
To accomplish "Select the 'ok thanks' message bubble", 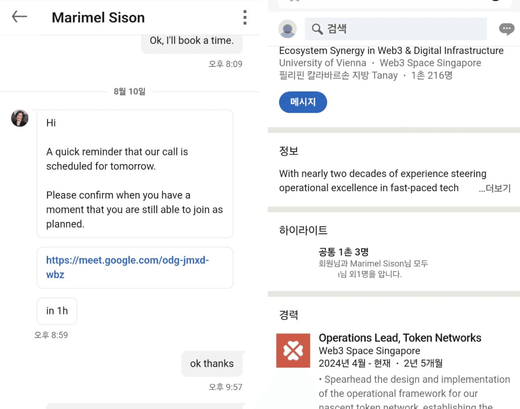I will (x=212, y=363).
